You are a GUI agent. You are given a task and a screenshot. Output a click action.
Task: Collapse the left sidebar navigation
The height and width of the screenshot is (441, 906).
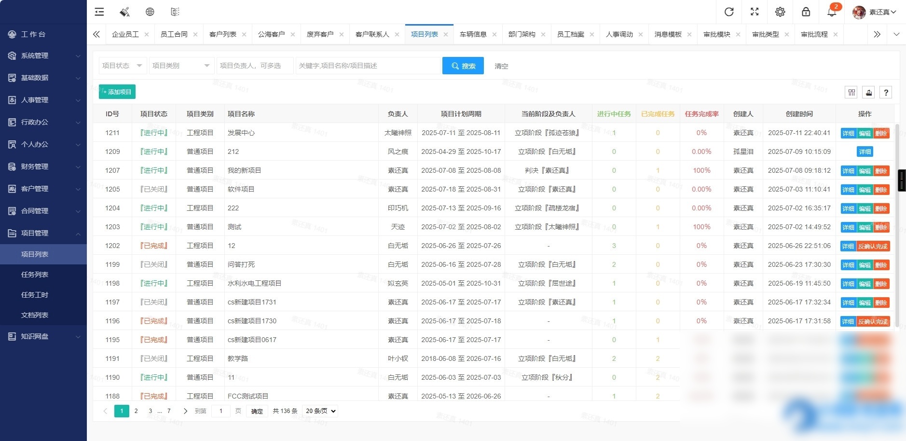(x=99, y=12)
